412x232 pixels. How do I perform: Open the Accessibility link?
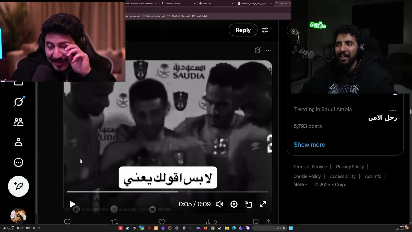pyautogui.click(x=342, y=176)
